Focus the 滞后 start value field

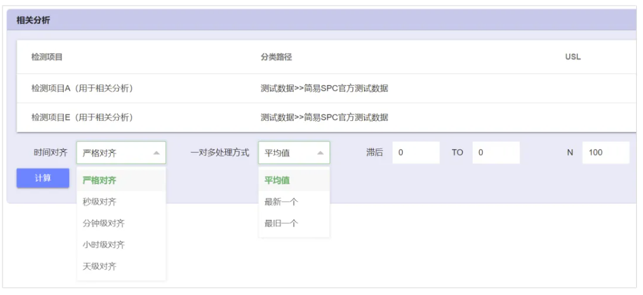click(416, 153)
